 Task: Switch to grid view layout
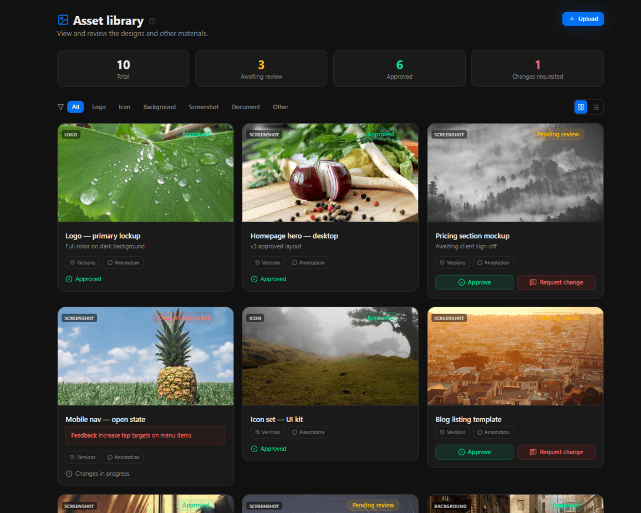581,107
